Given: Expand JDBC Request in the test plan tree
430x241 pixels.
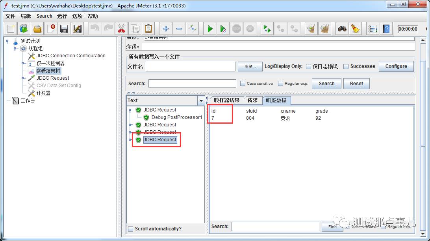Looking at the screenshot, I should click(24, 78).
